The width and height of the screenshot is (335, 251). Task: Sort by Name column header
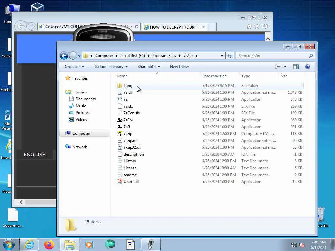[122, 76]
